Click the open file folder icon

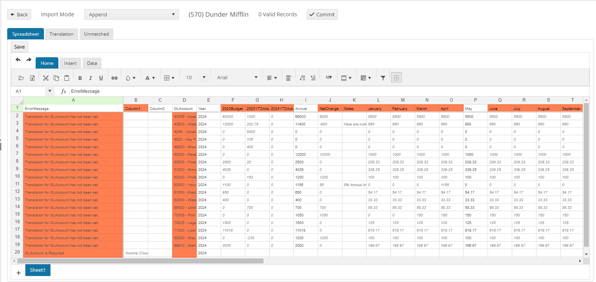coord(21,78)
